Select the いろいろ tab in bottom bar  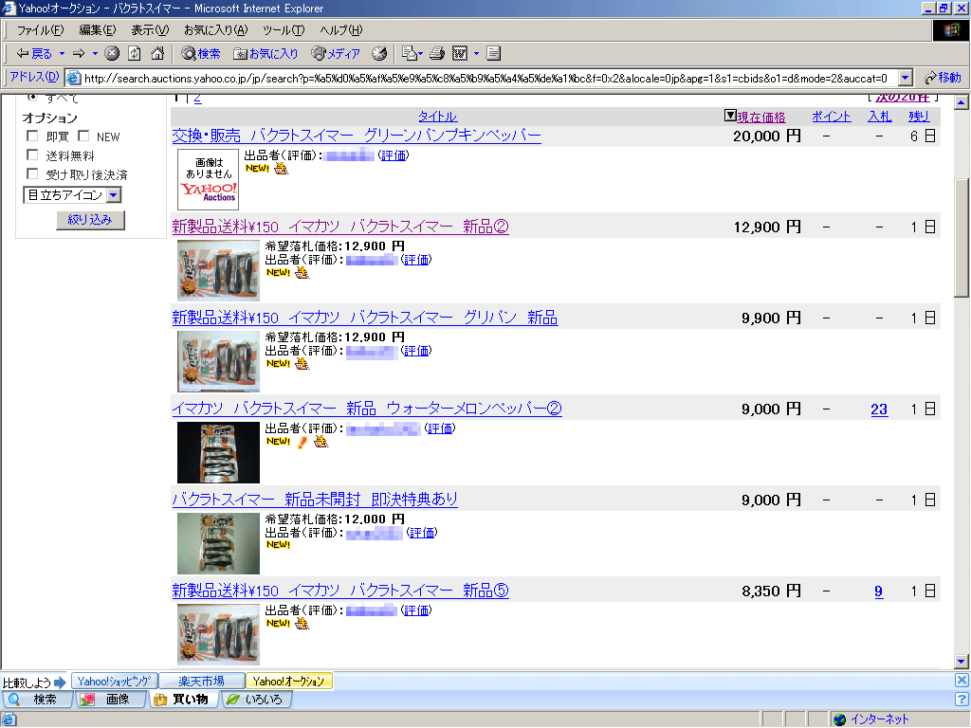[255, 700]
